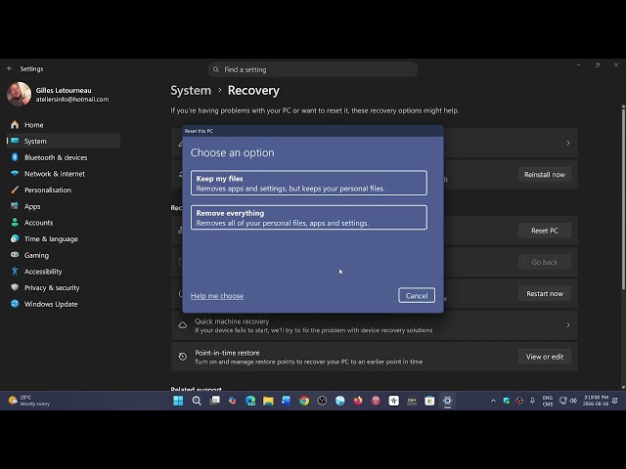Open the ENG language switcher
Screen dimensions: 626x469
(548, 401)
